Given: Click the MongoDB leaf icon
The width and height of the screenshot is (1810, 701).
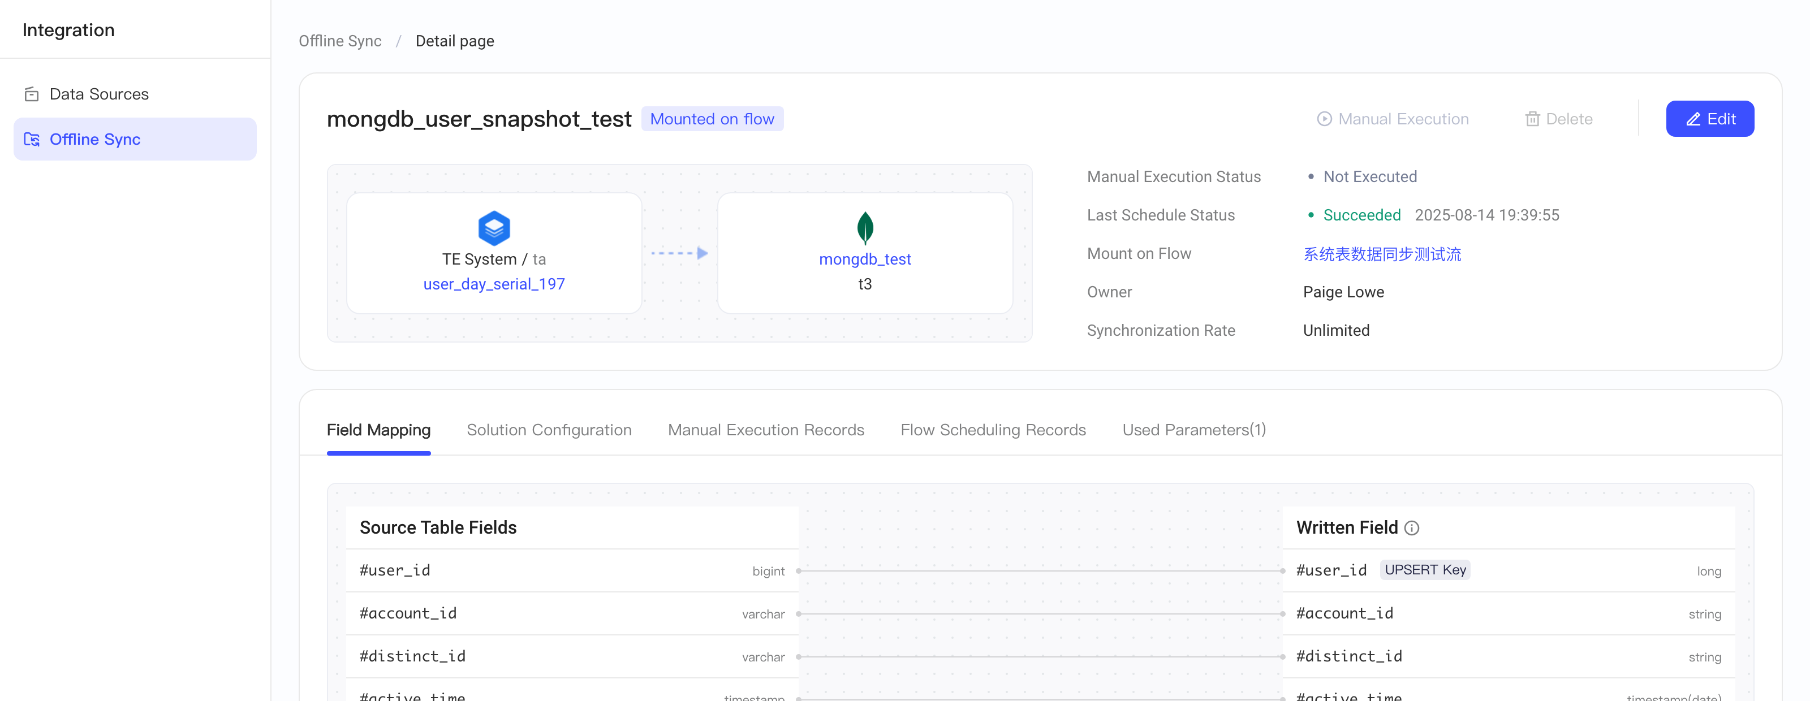Looking at the screenshot, I should coord(865,228).
